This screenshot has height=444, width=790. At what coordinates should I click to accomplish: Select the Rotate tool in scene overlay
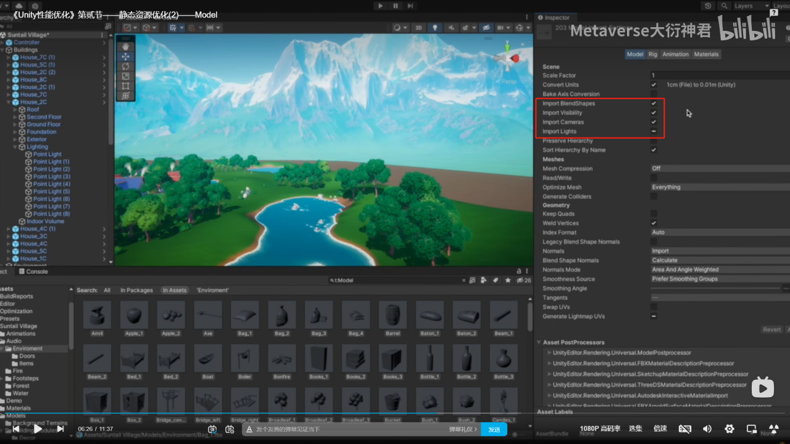click(x=125, y=66)
